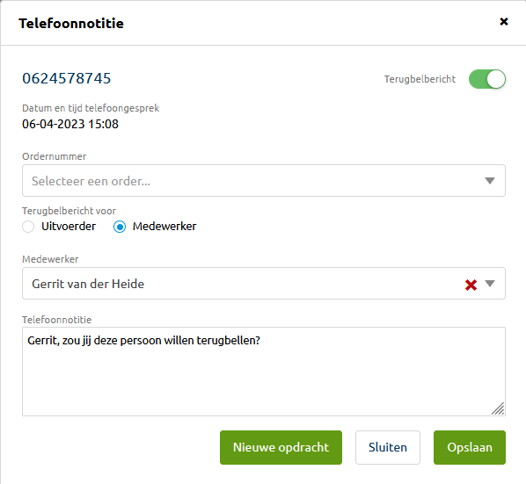Screen dimensions: 526x484
Task: Clear the selected employee with red X
Action: (471, 285)
